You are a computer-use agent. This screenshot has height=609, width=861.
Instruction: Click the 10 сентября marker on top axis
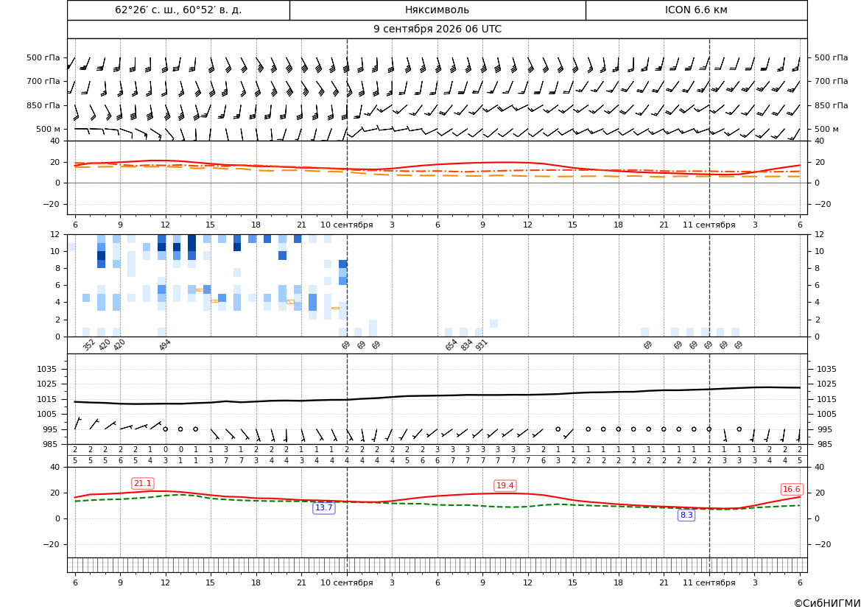(346, 225)
